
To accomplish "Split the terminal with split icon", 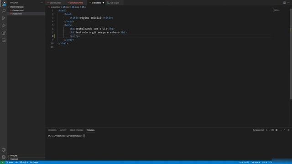I will 273,130.
